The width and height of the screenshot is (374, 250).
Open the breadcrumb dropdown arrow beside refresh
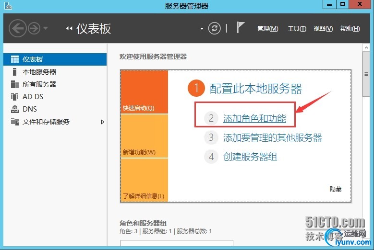(x=202, y=29)
